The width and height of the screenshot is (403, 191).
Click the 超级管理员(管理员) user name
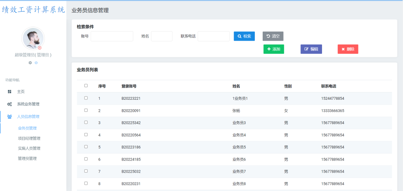pyautogui.click(x=33, y=55)
